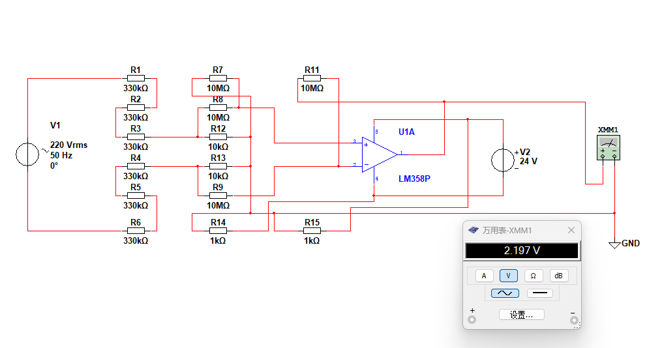The image size is (647, 348).
Task: Click the 万用表-XMM1 title text
Action: click(x=507, y=231)
